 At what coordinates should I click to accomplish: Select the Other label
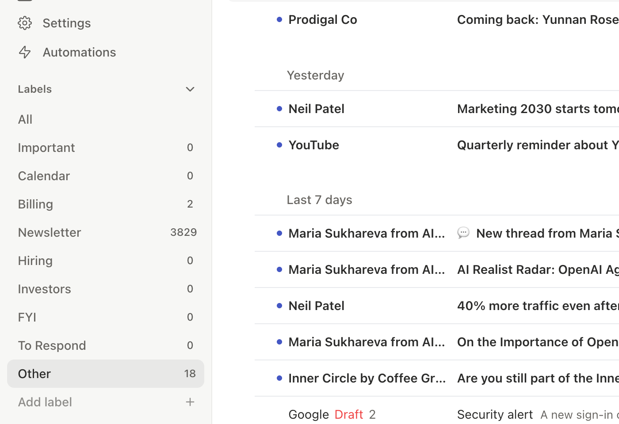coord(106,374)
